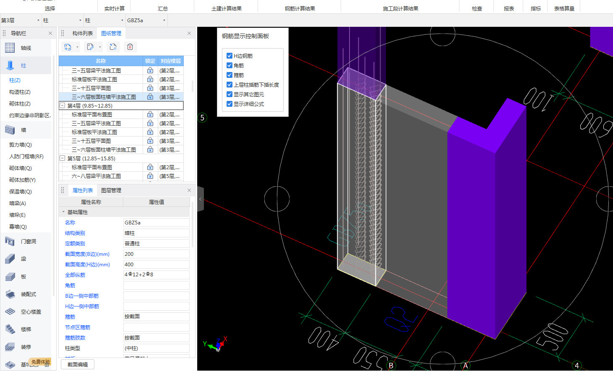Collapse the 基础属性 section

tap(64, 212)
